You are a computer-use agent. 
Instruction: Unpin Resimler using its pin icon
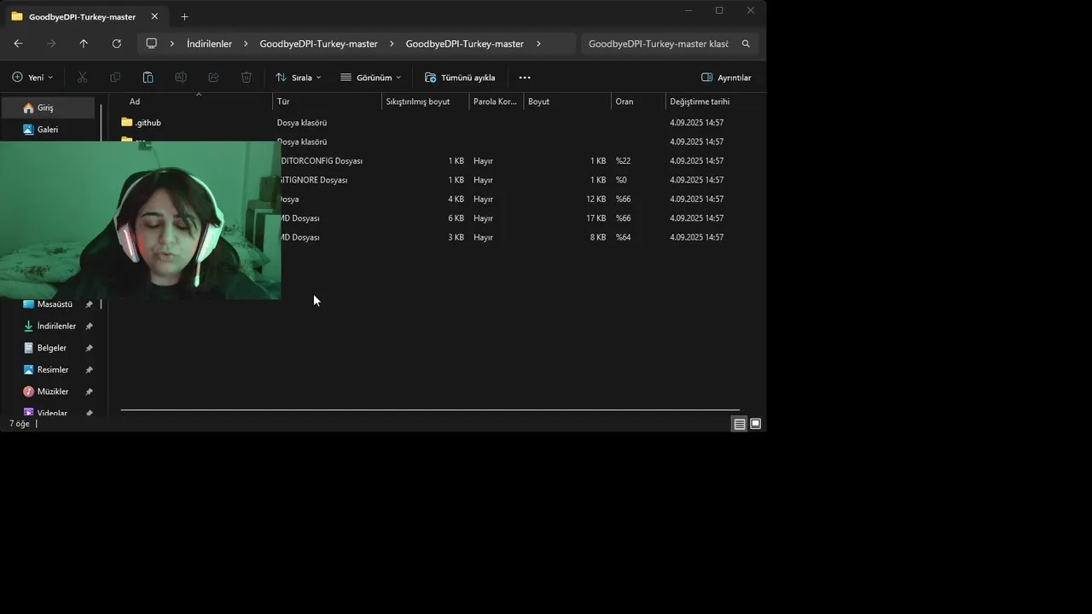click(89, 370)
